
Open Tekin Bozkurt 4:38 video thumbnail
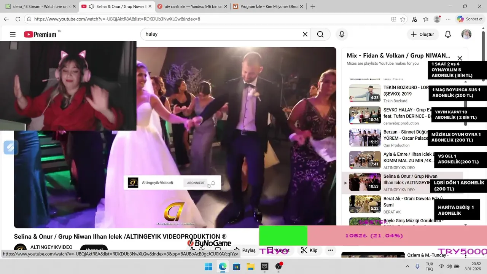pyautogui.click(x=365, y=93)
